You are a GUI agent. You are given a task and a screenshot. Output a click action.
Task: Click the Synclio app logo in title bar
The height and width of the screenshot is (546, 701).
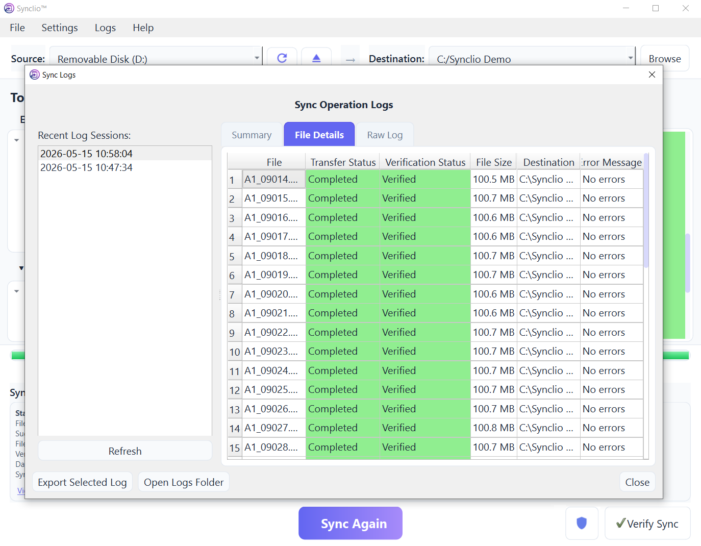(x=9, y=8)
